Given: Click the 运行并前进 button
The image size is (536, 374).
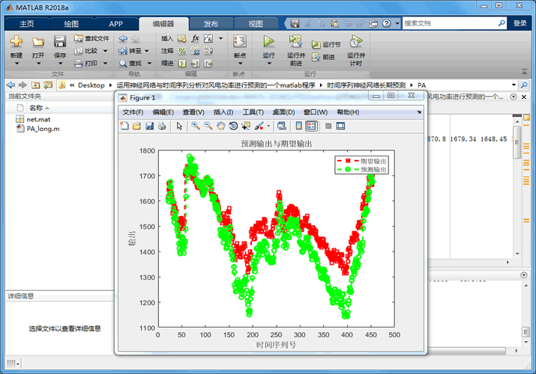Looking at the screenshot, I should pos(296,50).
